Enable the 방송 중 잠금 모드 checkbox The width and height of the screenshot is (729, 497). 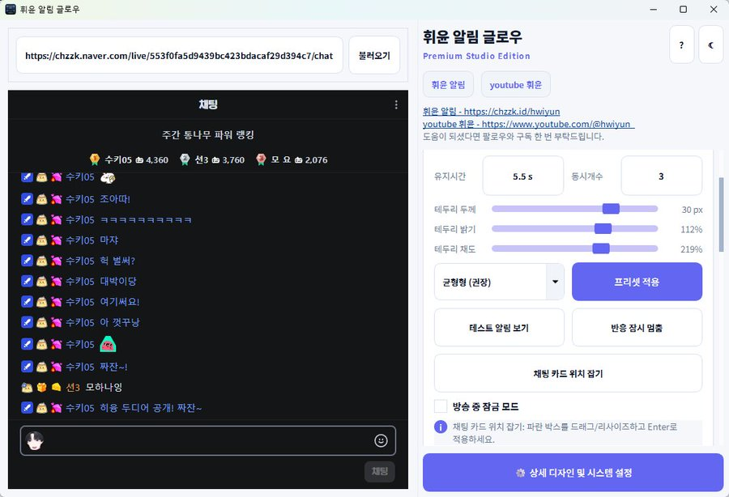(x=440, y=406)
